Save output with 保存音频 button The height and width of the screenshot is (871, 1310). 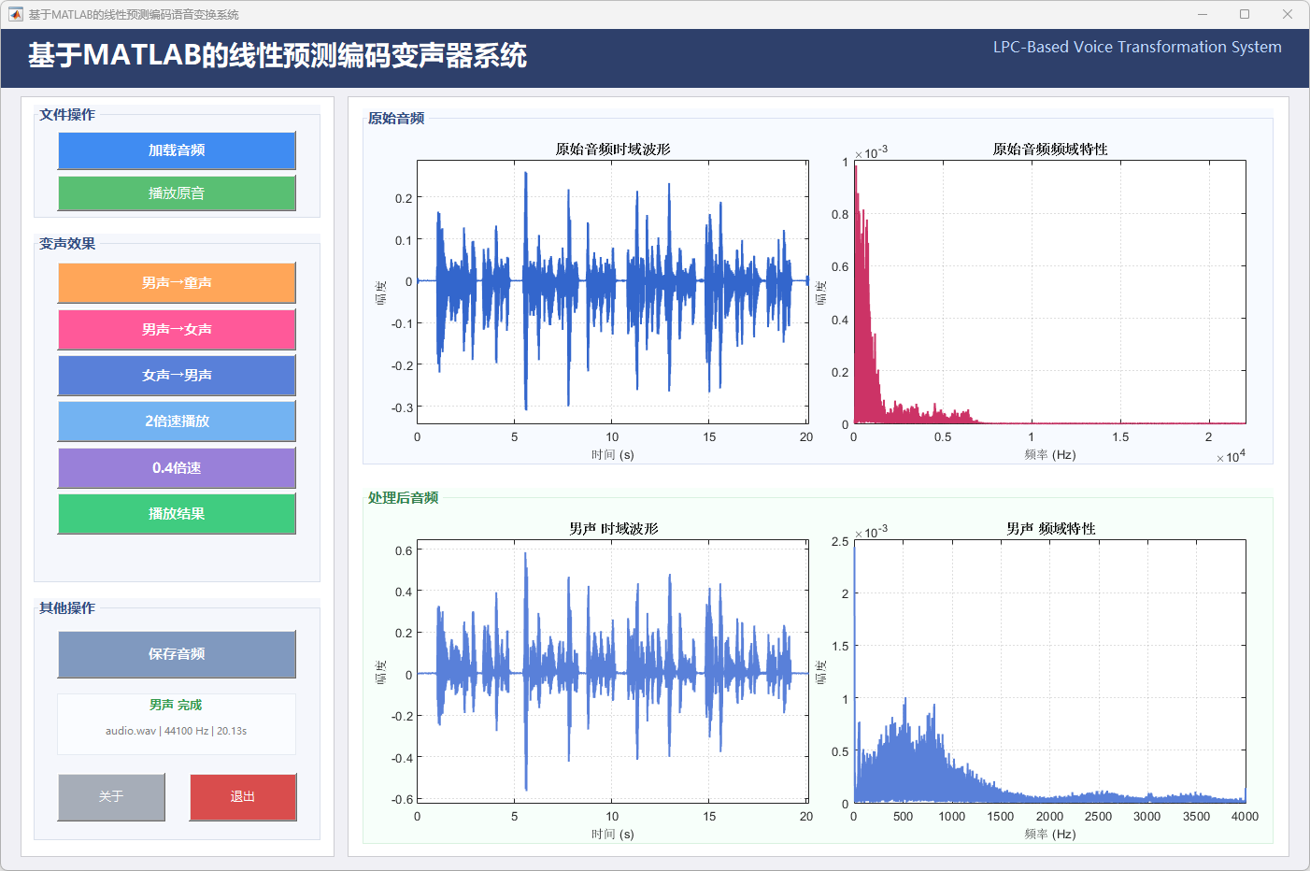pos(177,654)
